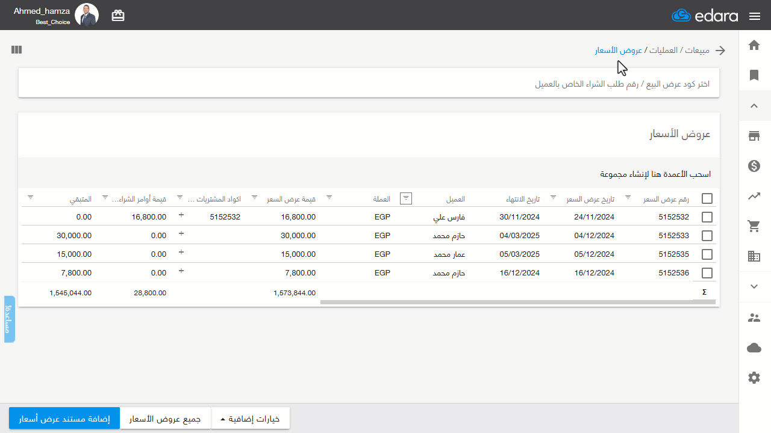Open the people icon in the sidebar
The image size is (771, 433).
(x=754, y=318)
